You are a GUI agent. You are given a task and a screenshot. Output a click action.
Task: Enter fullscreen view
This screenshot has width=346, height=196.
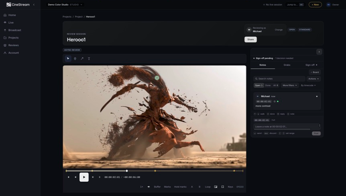[x=223, y=187]
